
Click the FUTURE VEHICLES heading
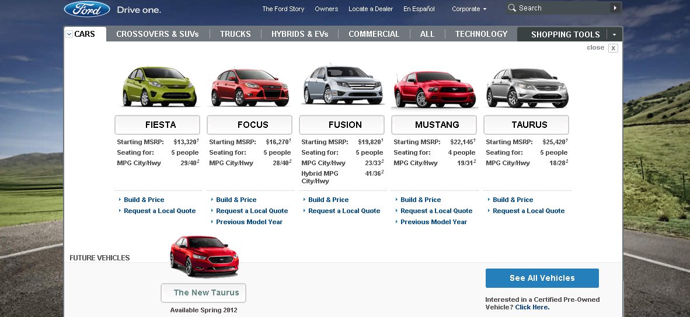100,258
